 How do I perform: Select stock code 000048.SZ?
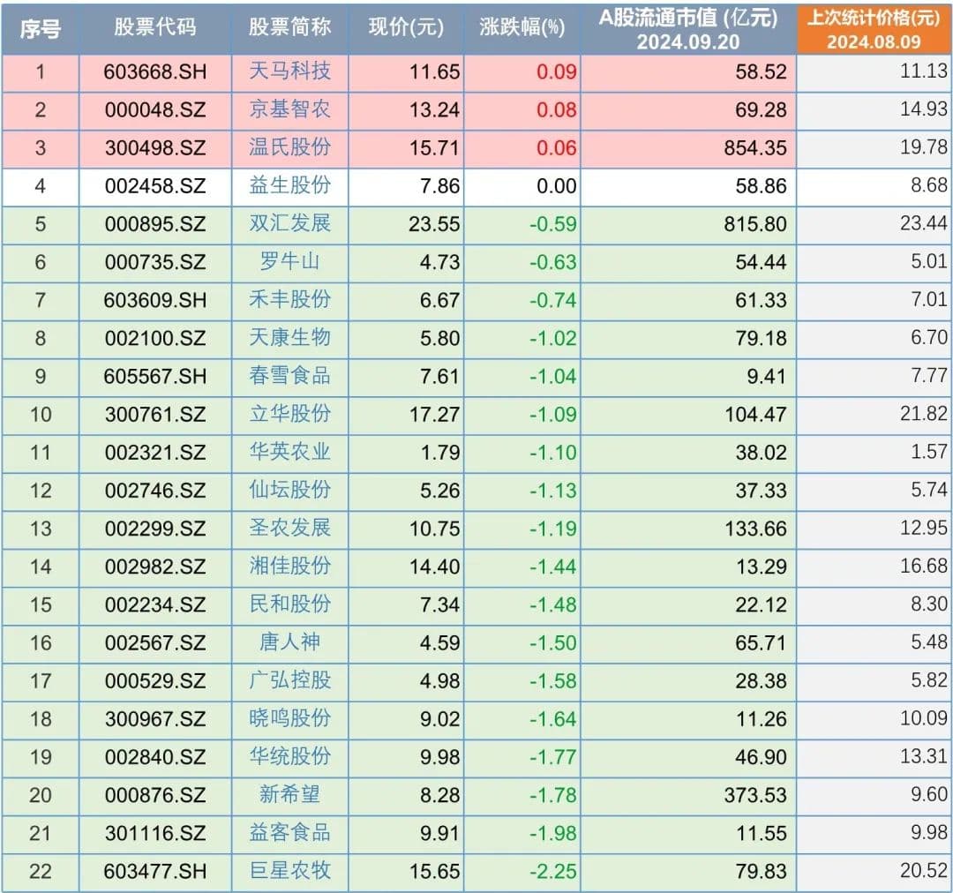click(155, 110)
